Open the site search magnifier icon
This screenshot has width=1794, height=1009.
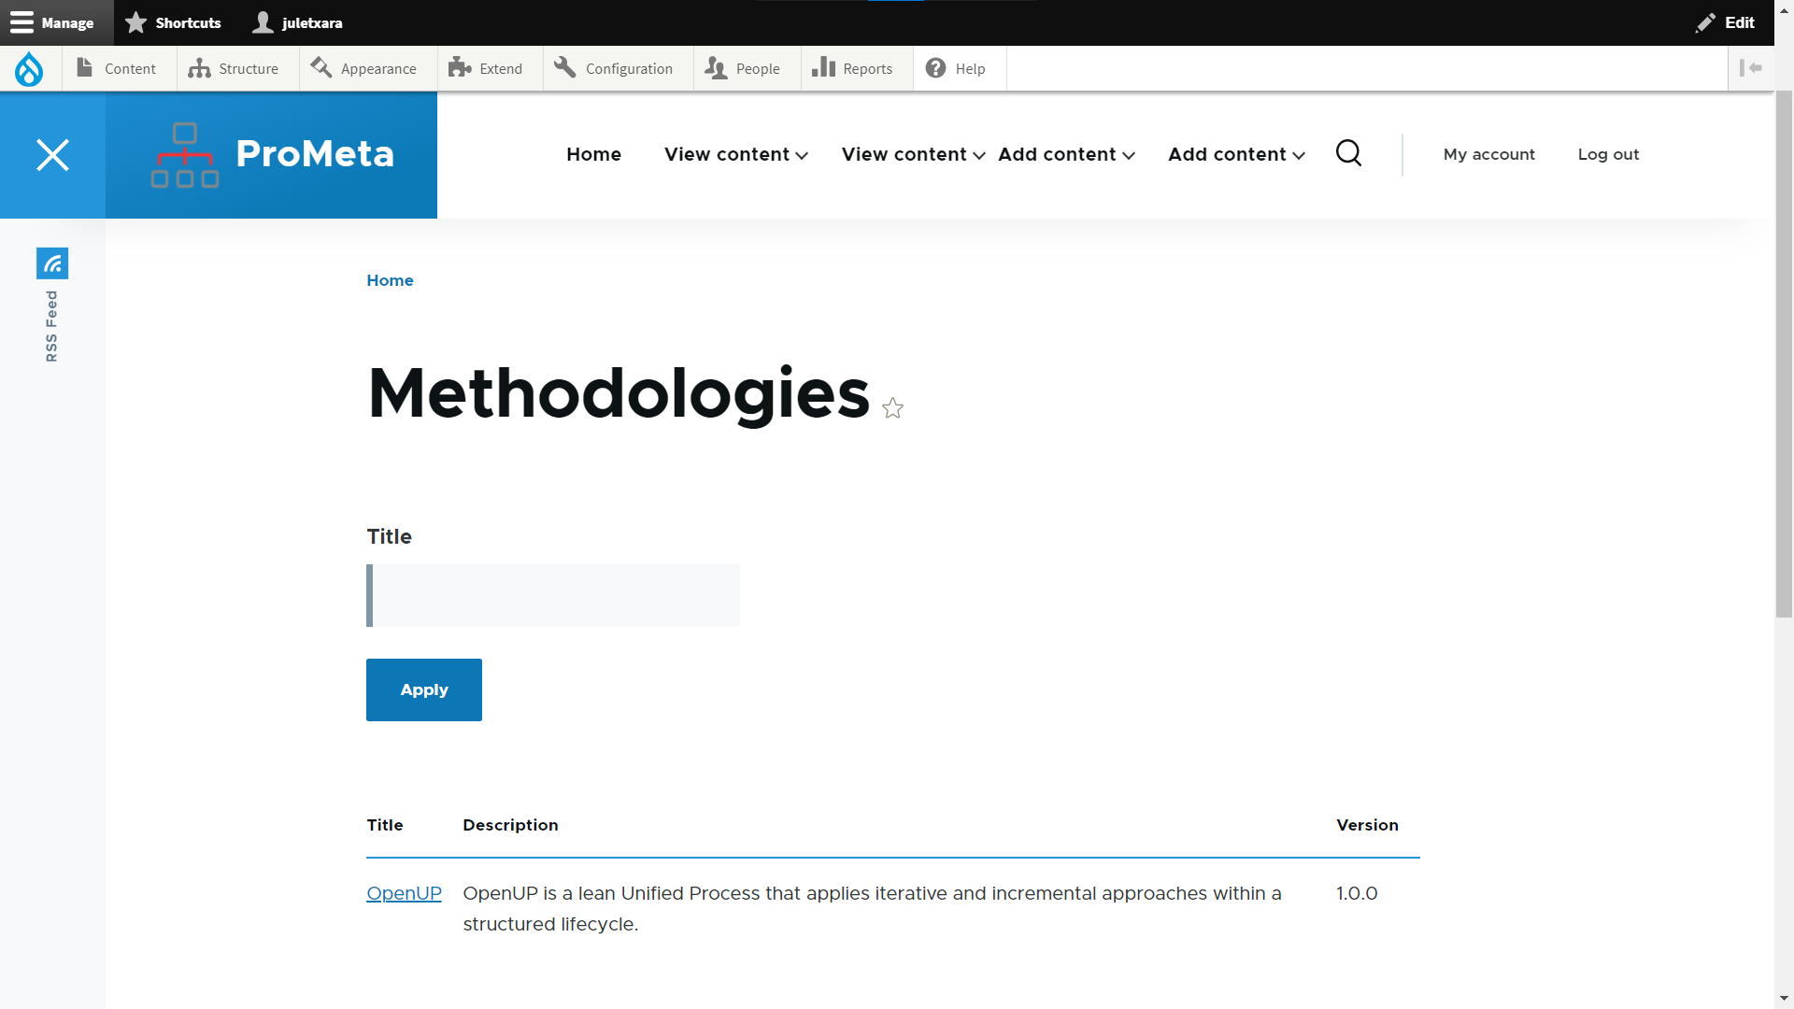click(1348, 153)
